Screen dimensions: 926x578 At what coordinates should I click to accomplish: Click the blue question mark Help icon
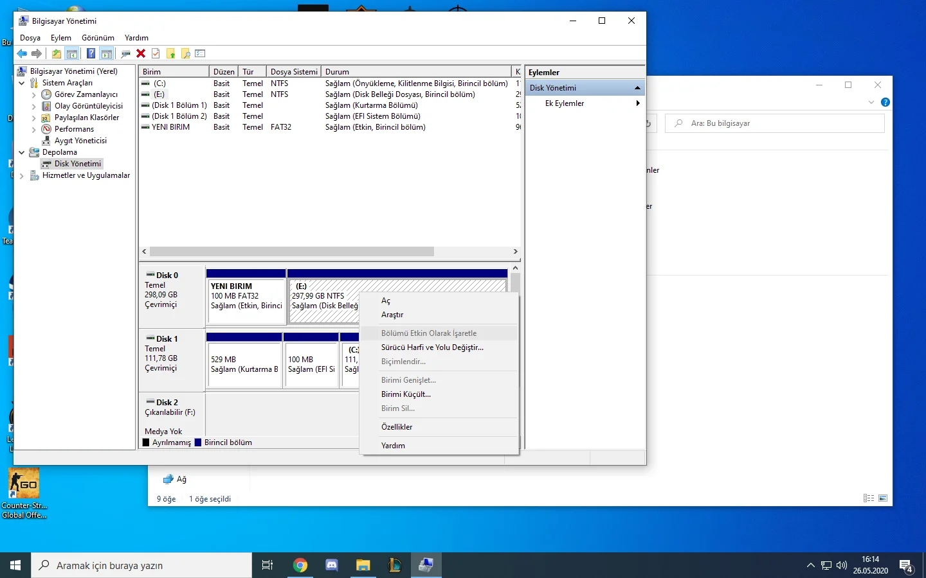(91, 54)
